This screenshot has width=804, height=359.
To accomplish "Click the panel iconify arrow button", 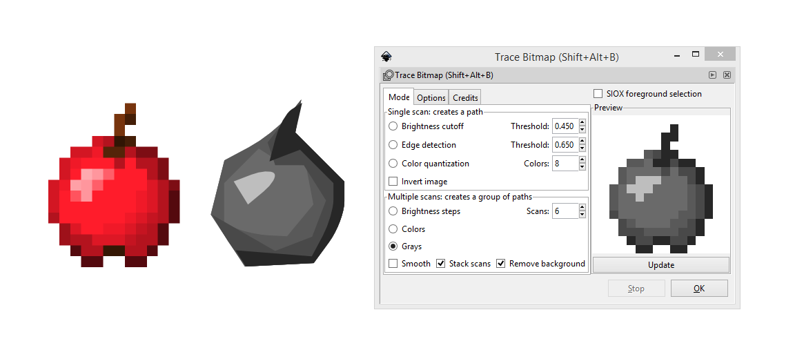I will (x=712, y=75).
